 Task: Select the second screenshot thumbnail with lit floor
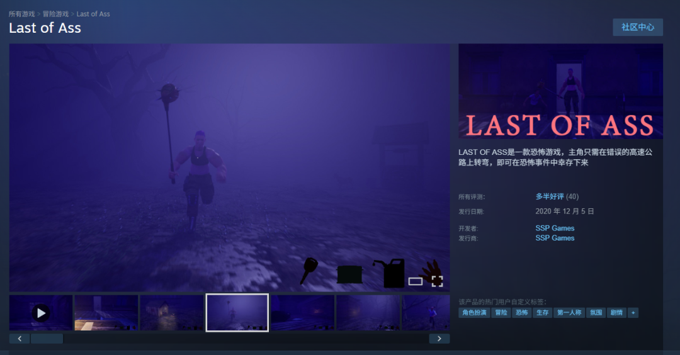tap(106, 313)
